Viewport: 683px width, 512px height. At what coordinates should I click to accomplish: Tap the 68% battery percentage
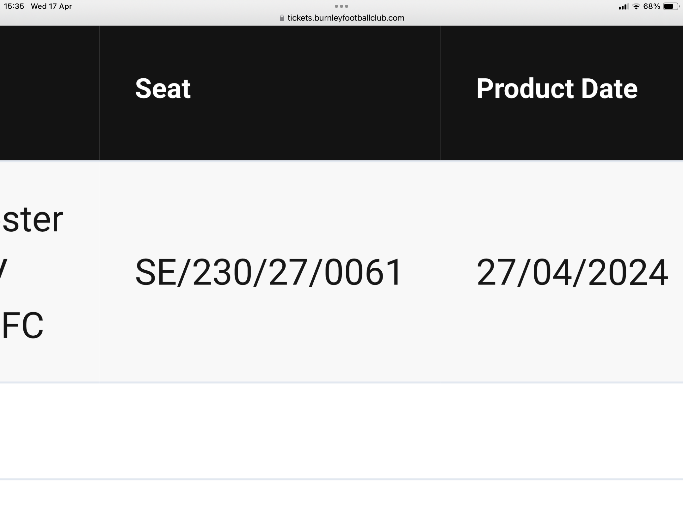click(x=651, y=6)
